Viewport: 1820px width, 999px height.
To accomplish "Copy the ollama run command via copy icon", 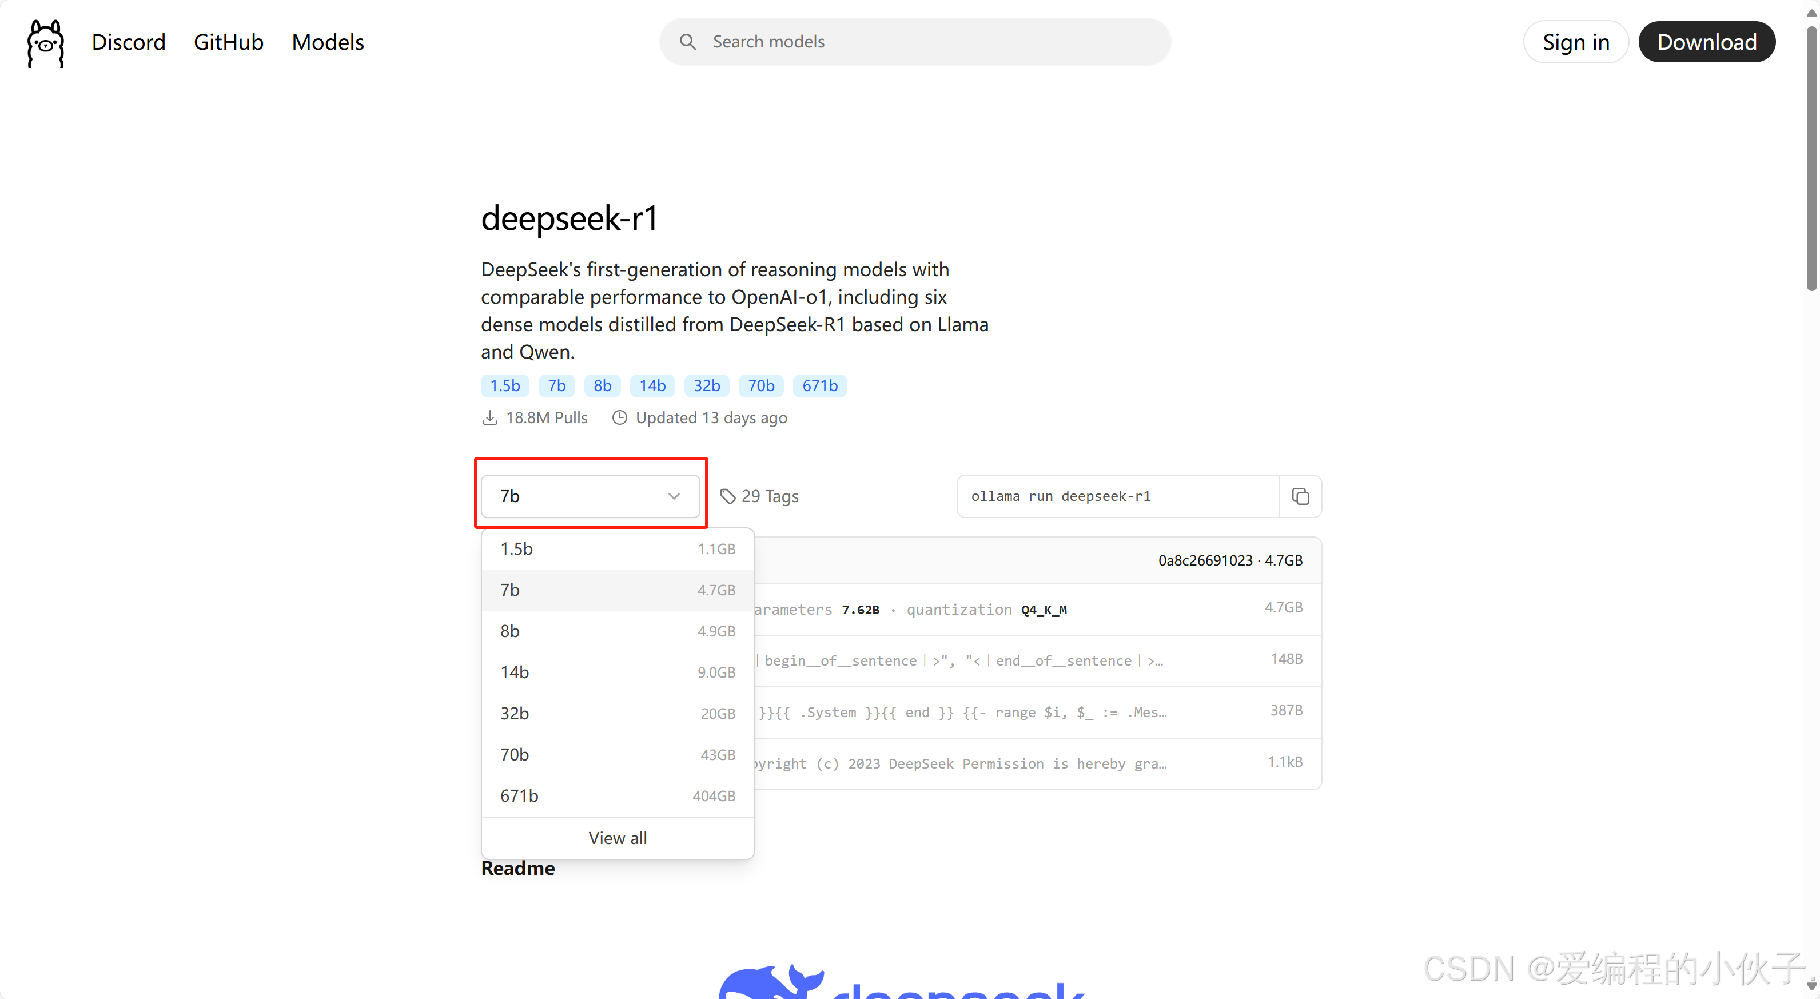I will click(1300, 496).
